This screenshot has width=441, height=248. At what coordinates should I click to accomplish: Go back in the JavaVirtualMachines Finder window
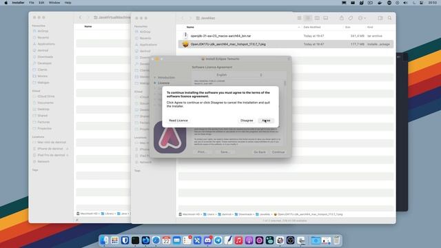coord(80,17)
